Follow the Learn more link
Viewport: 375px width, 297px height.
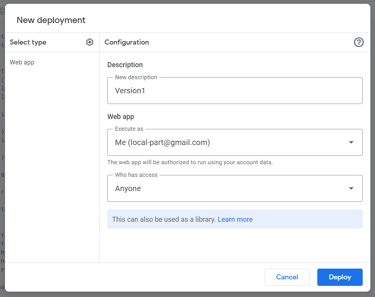235,219
